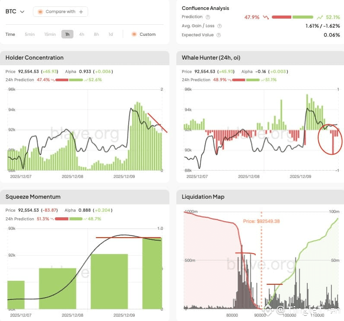The height and width of the screenshot is (321, 344).
Task: Click the Expected Value 0.06% figure
Action: tap(332, 35)
